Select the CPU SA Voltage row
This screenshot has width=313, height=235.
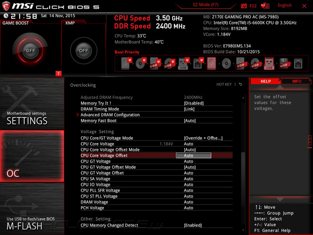pyautogui.click(x=156, y=179)
